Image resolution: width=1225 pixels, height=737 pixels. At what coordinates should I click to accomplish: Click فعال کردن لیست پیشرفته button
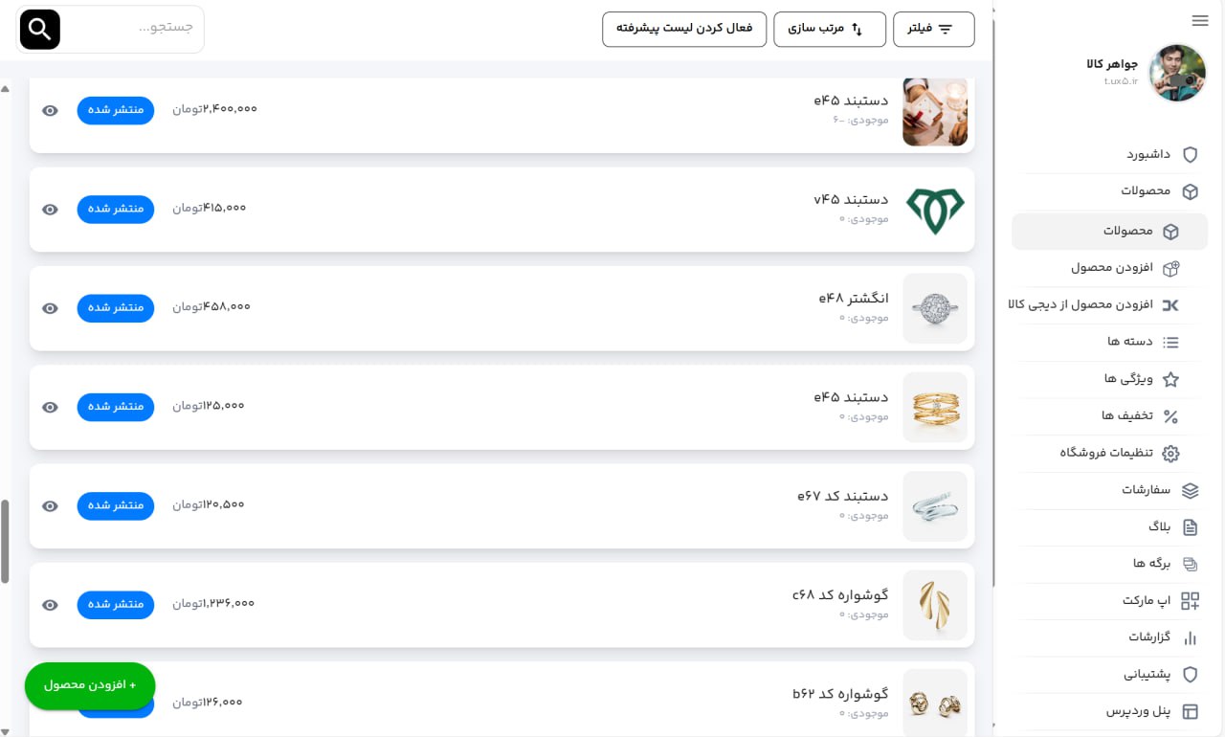click(x=684, y=29)
